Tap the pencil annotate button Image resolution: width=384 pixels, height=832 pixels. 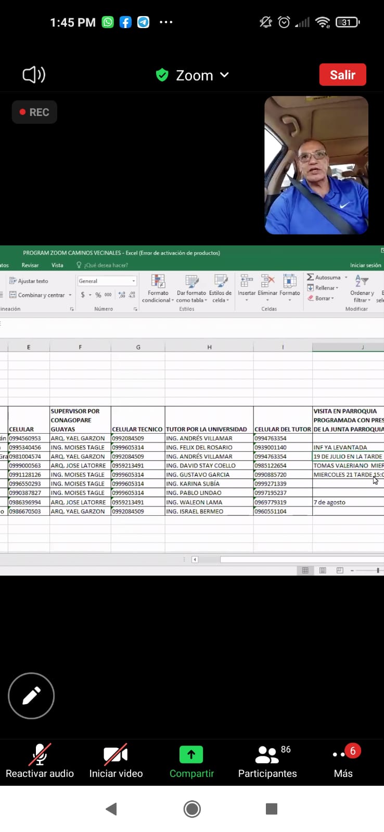coord(31,696)
